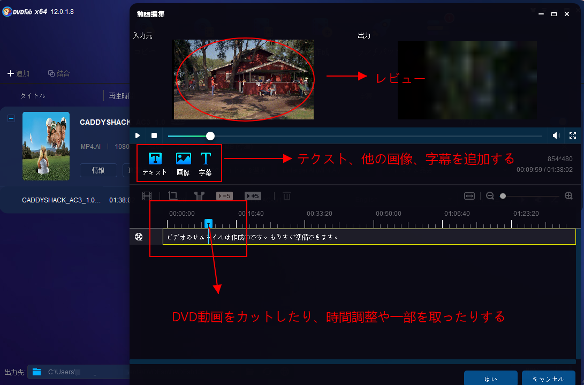Select the 字幕 (subtitle) tool icon
Screen dimensions: 584x385
pos(206,159)
